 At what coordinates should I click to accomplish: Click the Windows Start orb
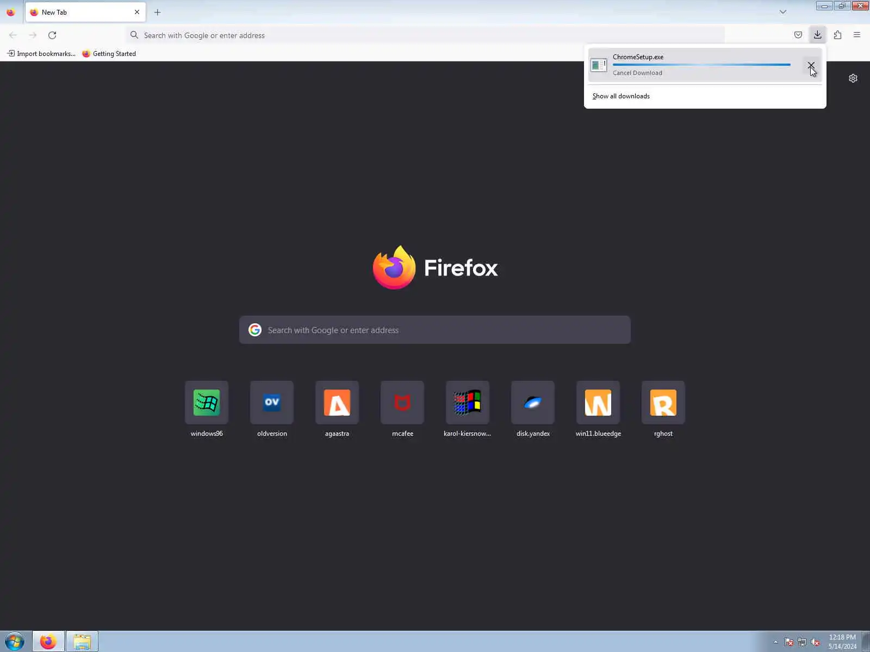click(15, 642)
